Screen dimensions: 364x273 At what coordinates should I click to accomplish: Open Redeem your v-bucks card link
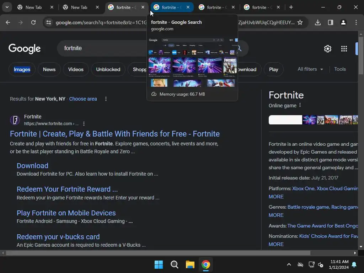(x=58, y=237)
